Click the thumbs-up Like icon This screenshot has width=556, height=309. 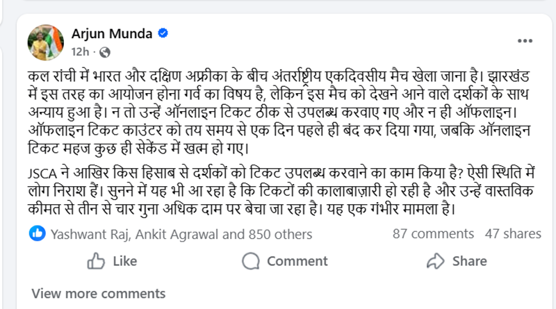point(96,261)
